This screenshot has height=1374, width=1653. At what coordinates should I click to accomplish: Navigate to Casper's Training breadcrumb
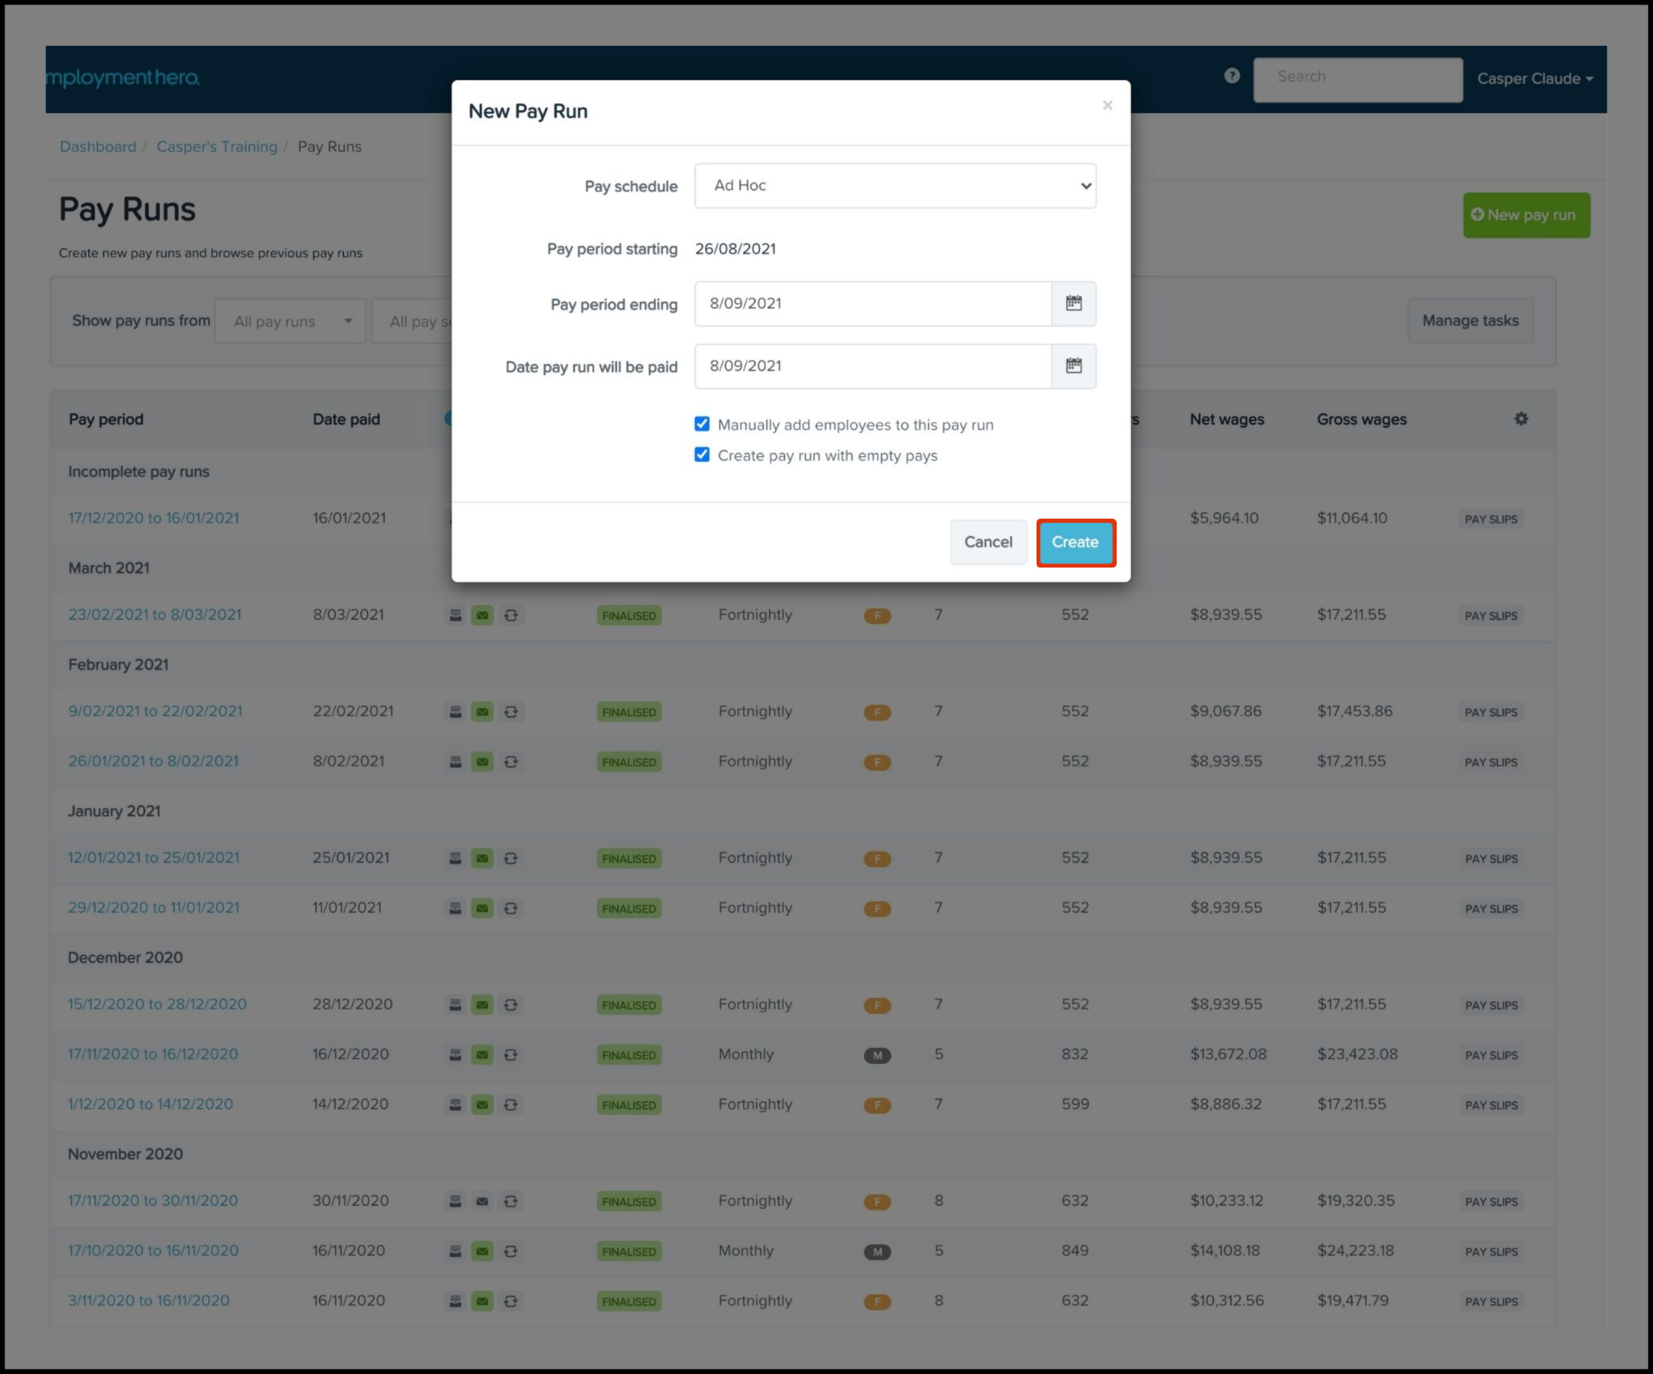(x=216, y=147)
